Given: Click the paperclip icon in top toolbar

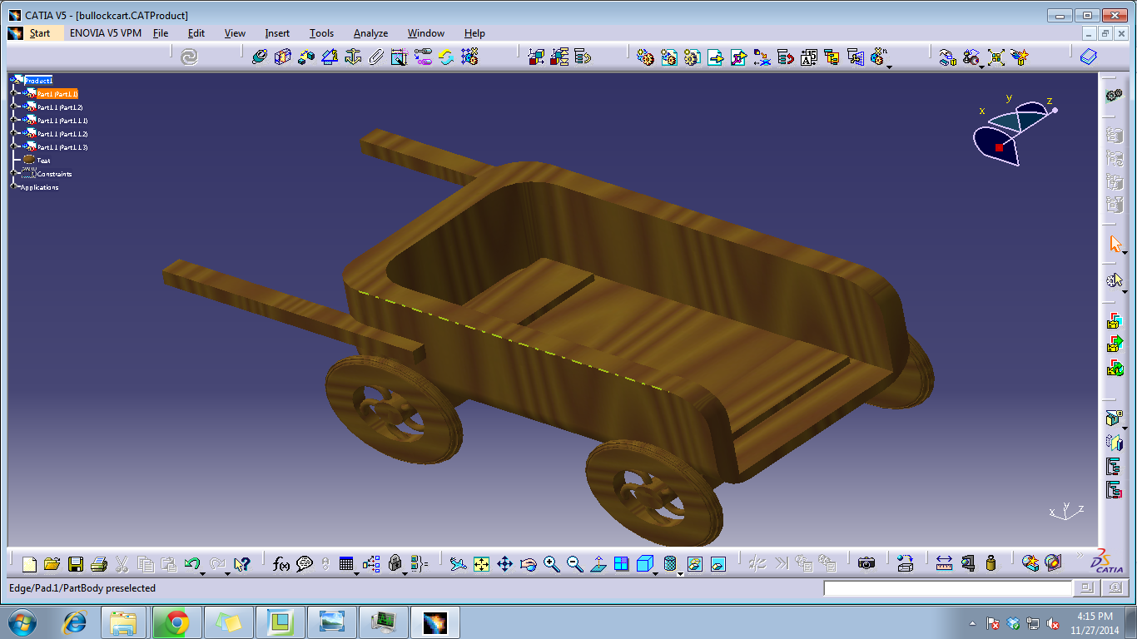Looking at the screenshot, I should (376, 57).
